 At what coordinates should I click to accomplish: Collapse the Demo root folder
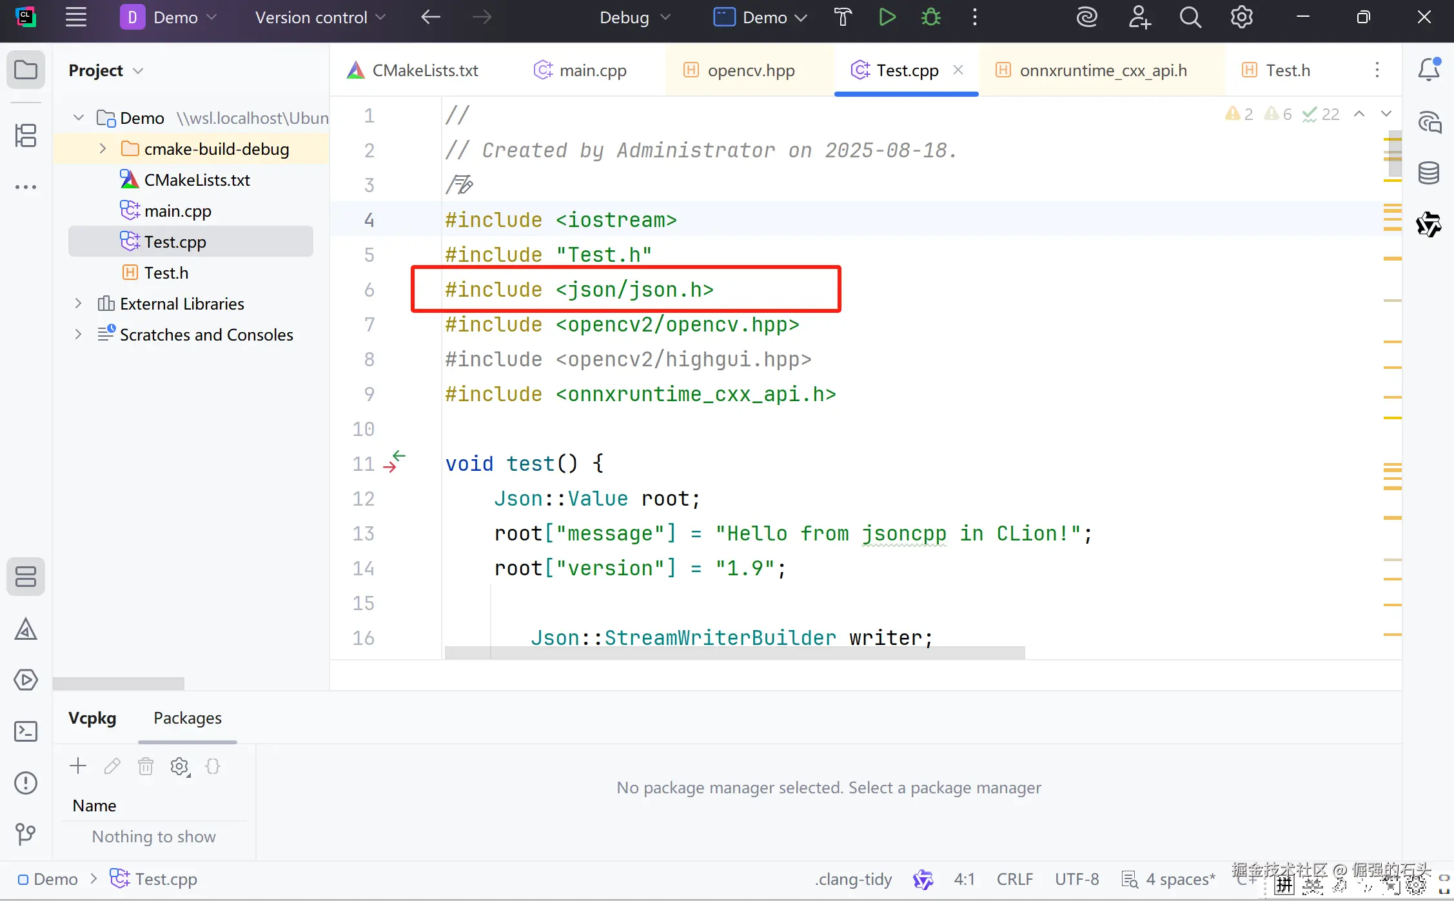click(x=79, y=118)
